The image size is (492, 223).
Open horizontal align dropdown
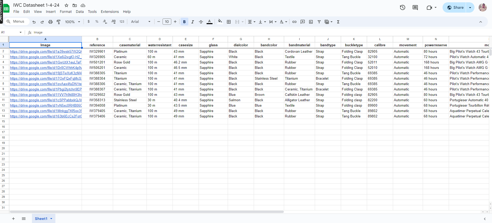pyautogui.click(x=251, y=22)
